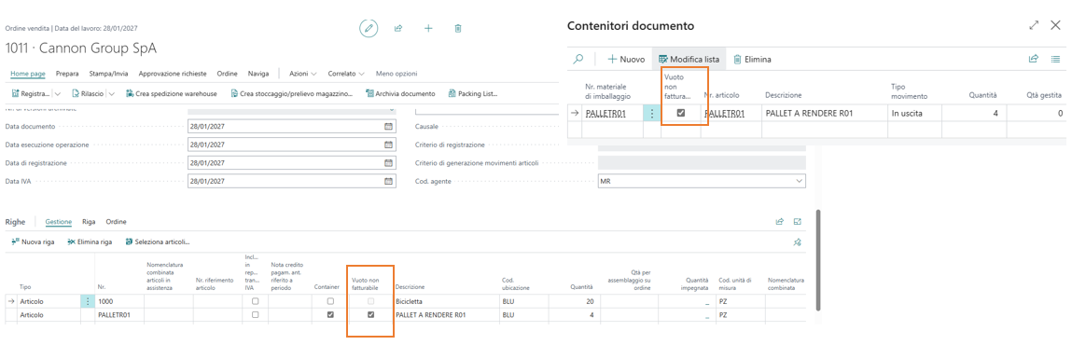Select the Gestione tab in Righe
The image size is (1072, 345).
coord(58,222)
